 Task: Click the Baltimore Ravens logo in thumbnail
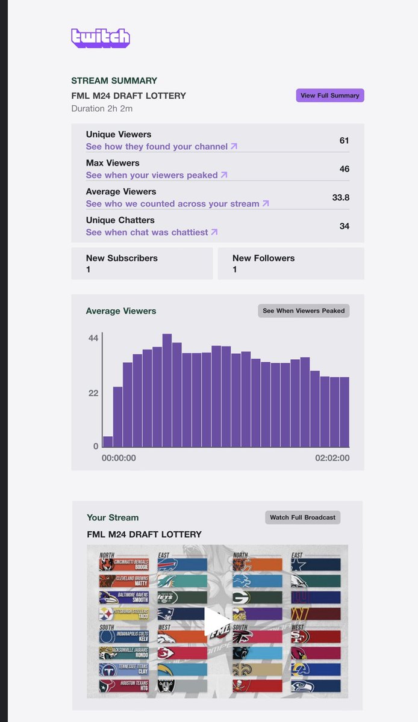(x=108, y=597)
